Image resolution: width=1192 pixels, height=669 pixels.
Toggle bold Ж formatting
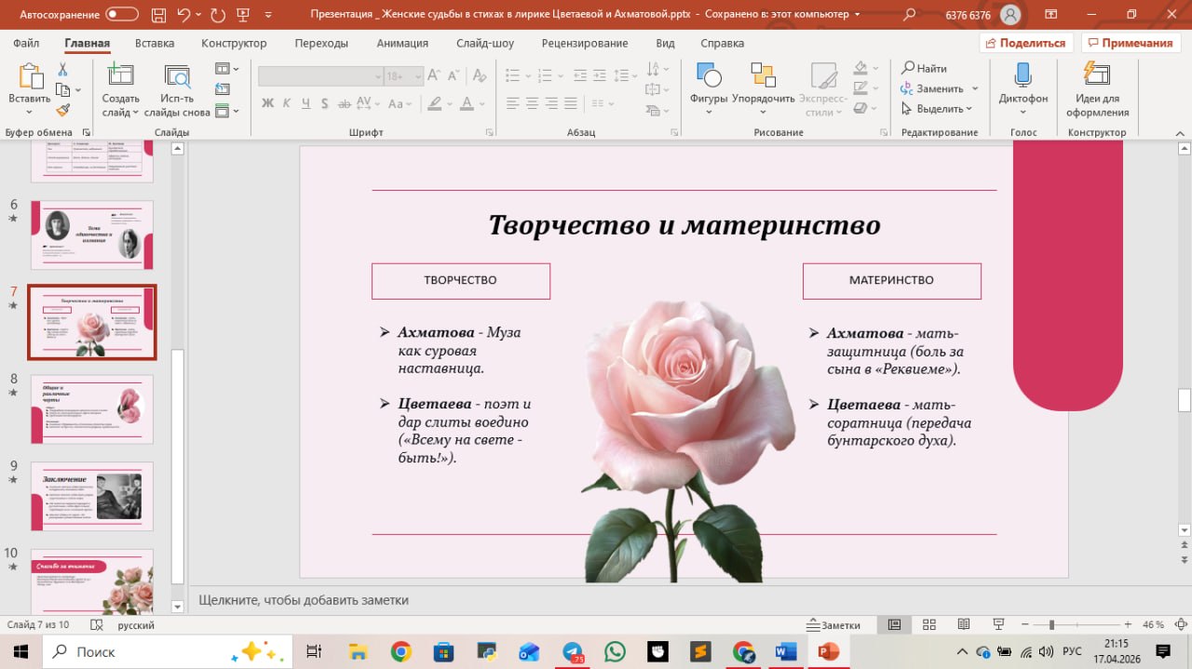[267, 103]
